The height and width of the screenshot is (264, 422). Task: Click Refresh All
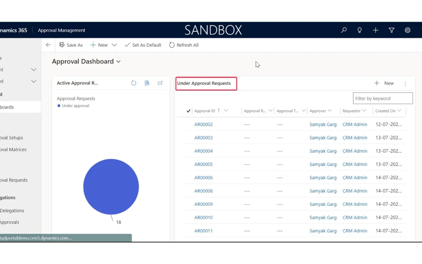point(184,45)
